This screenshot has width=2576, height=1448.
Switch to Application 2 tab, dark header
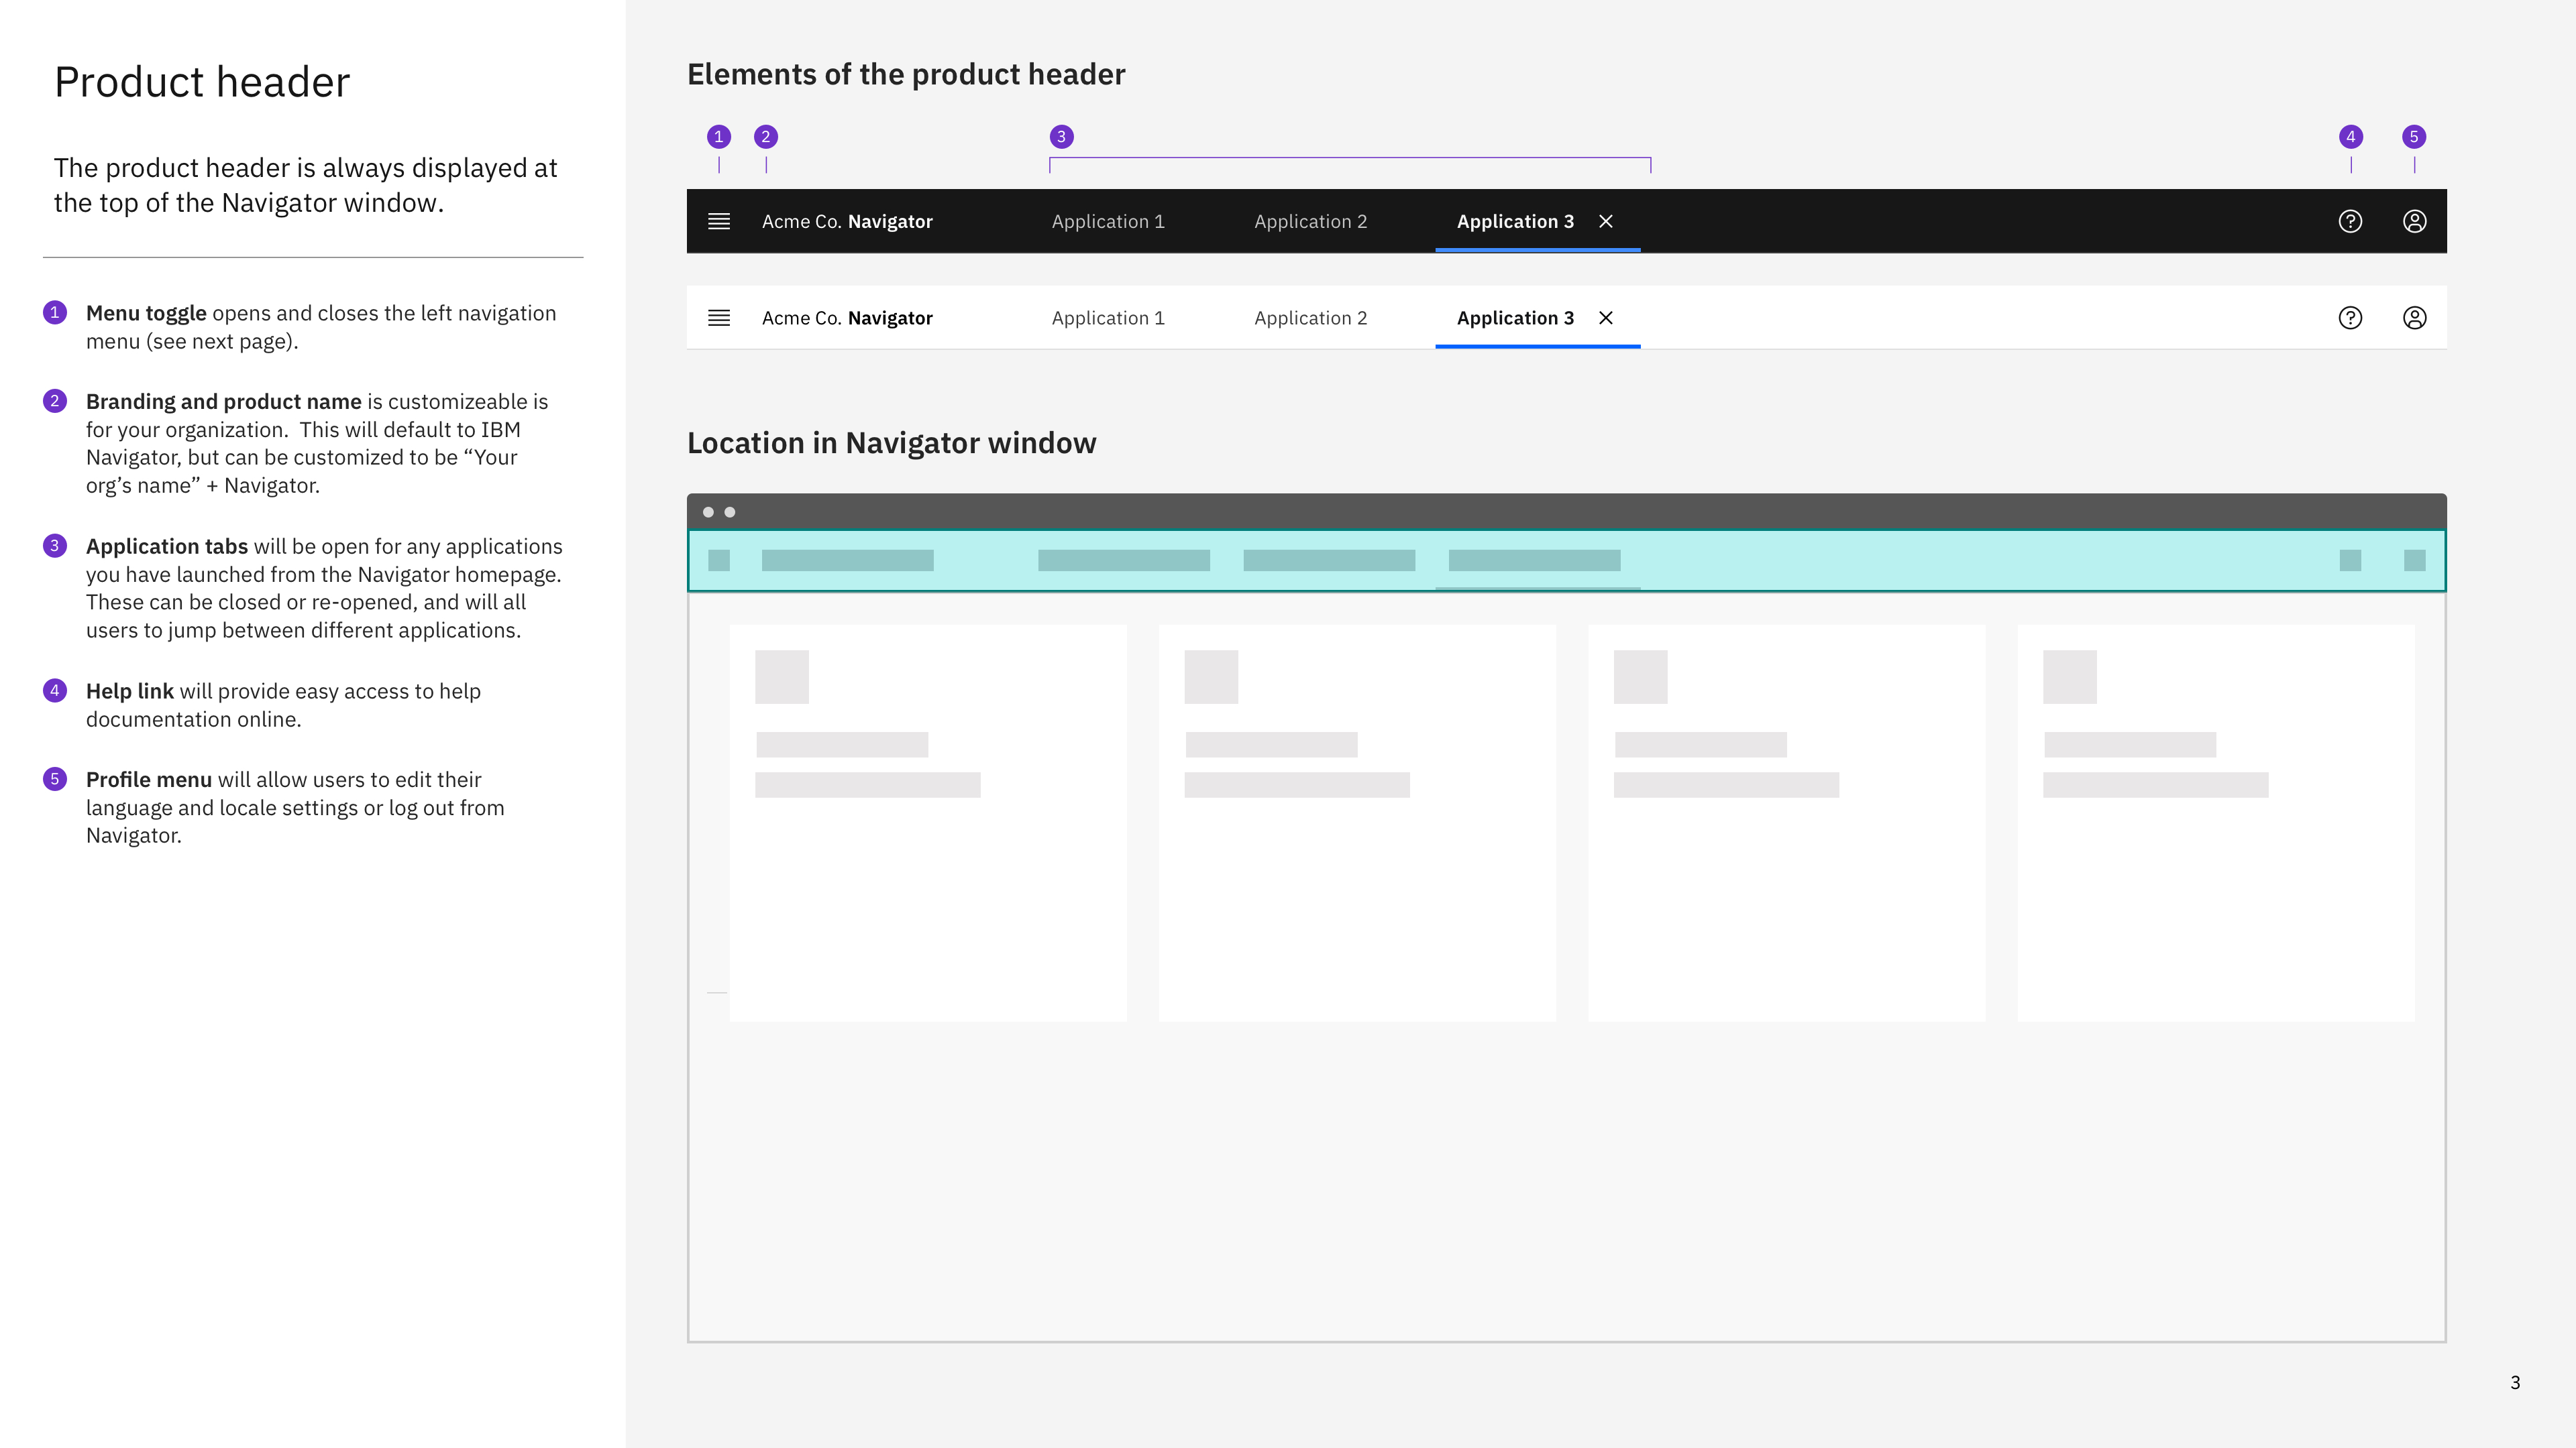1310,221
